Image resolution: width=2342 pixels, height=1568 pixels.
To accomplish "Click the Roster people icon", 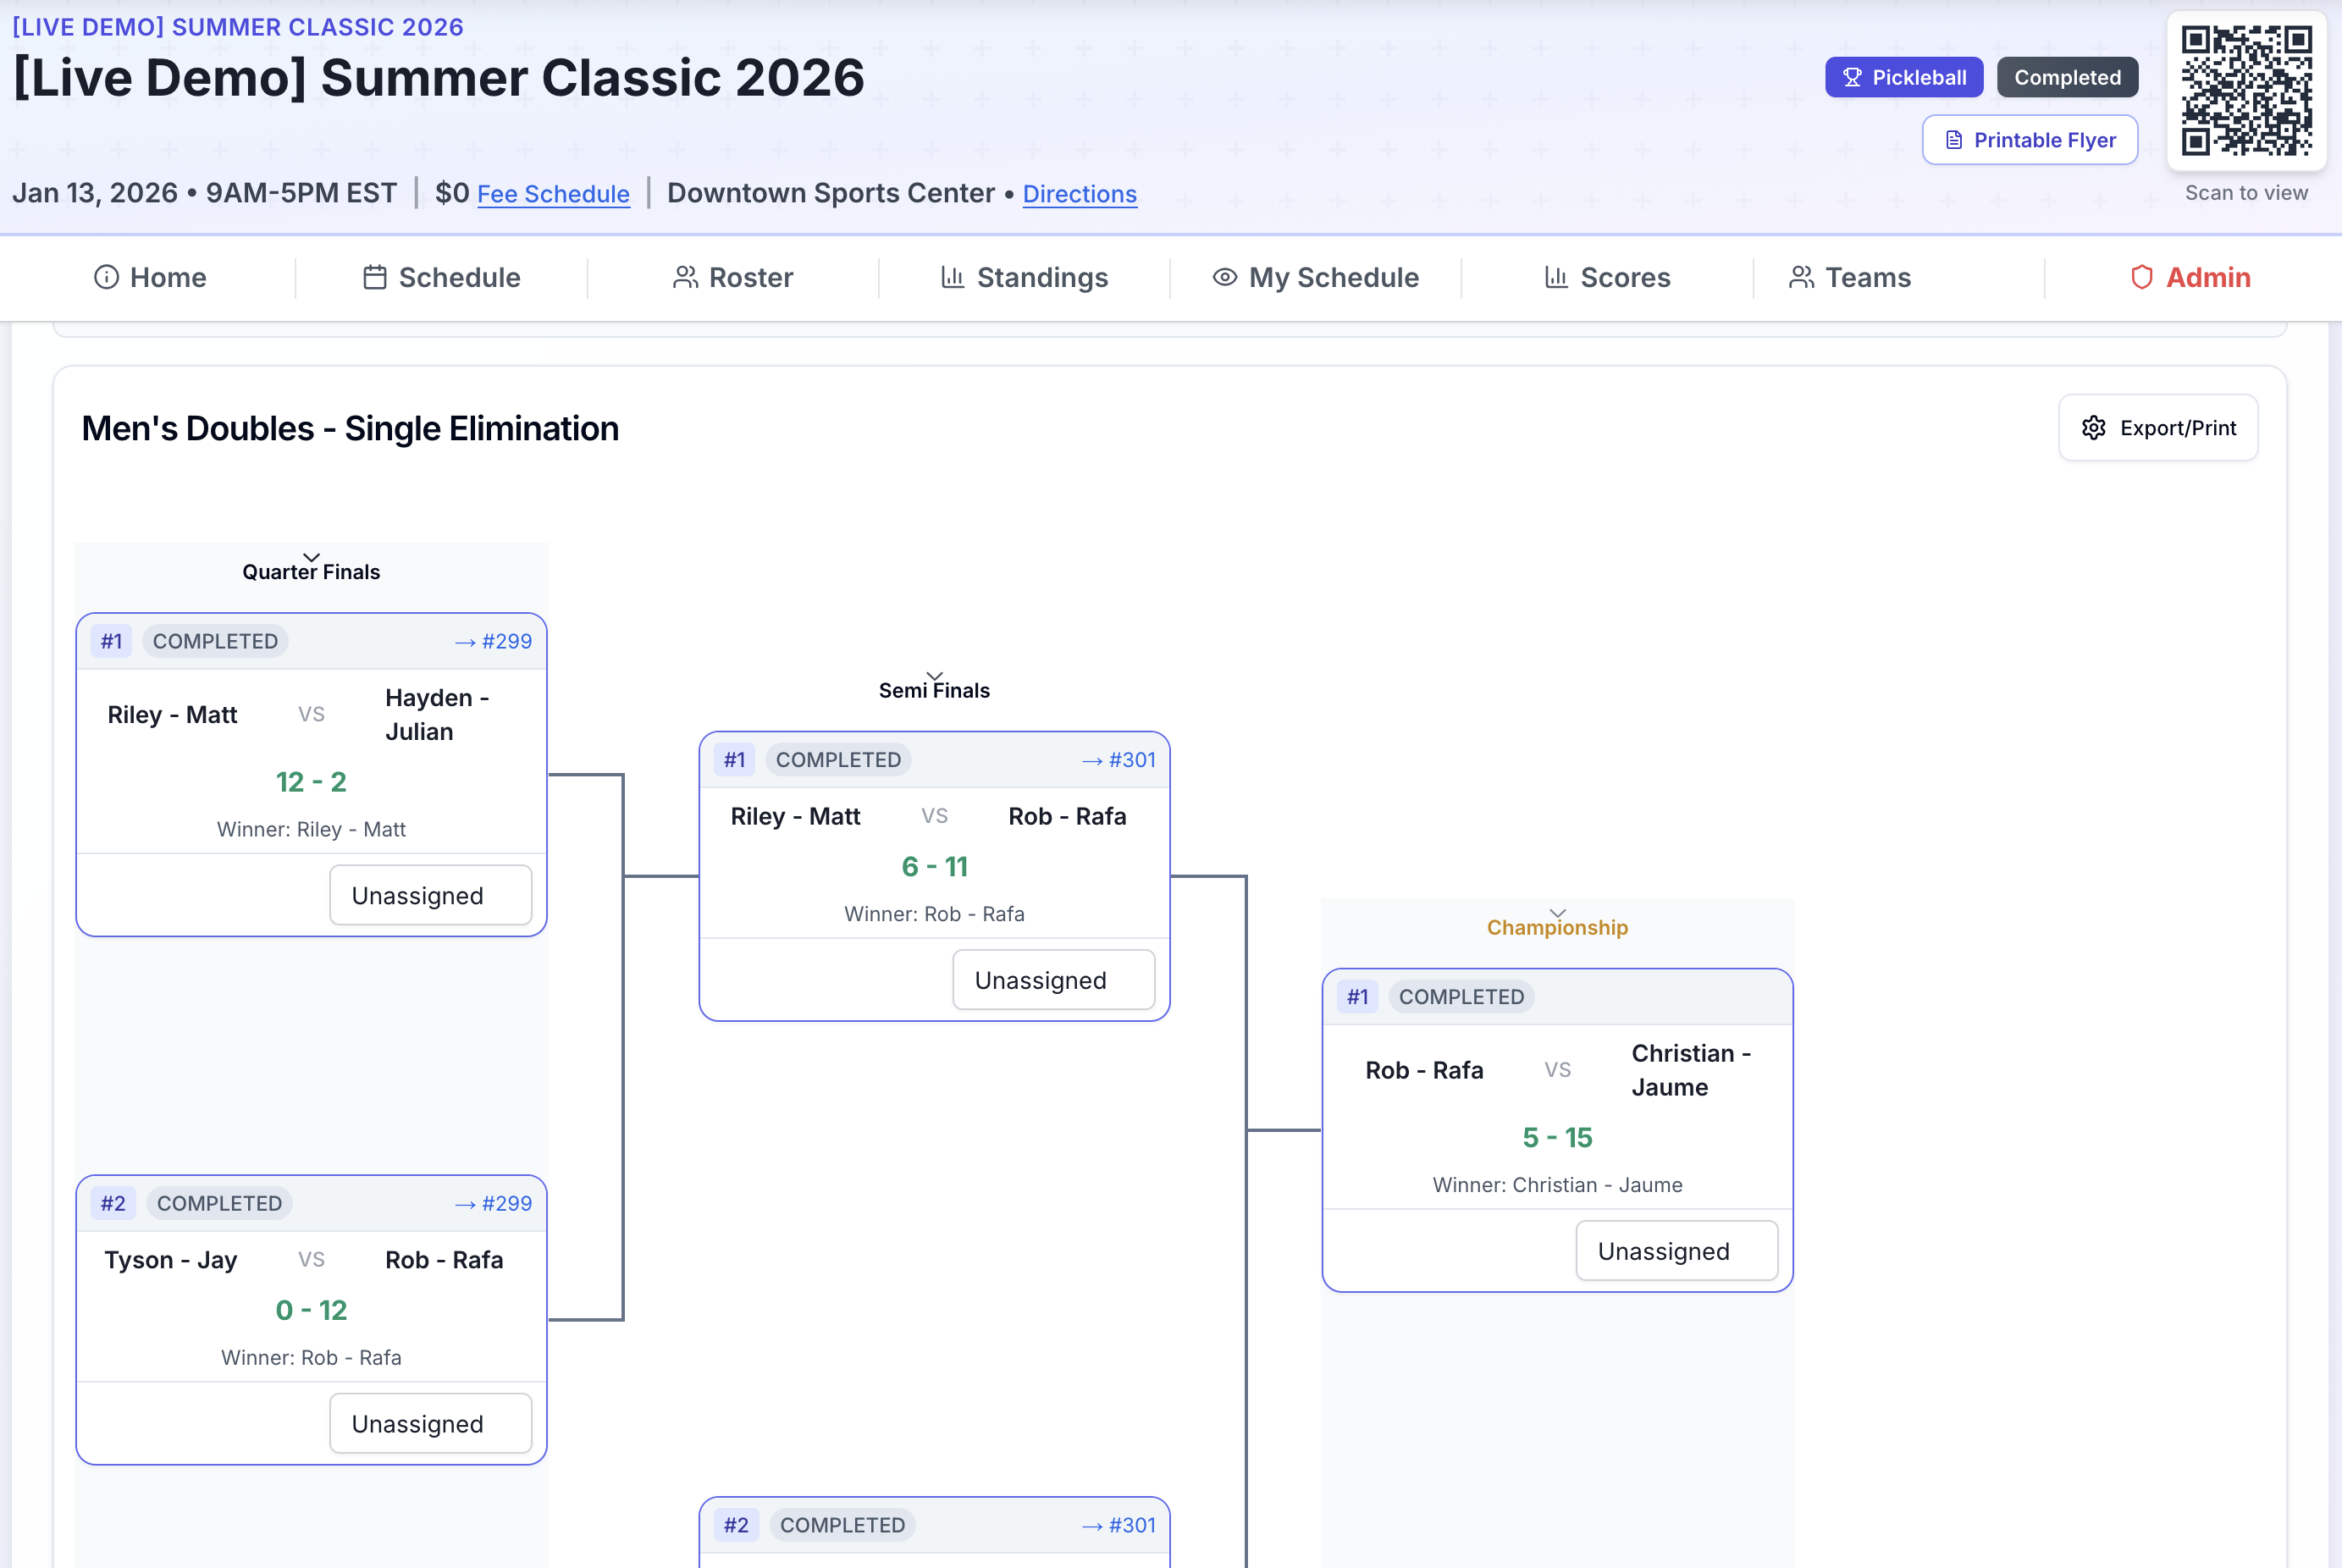I will (685, 278).
